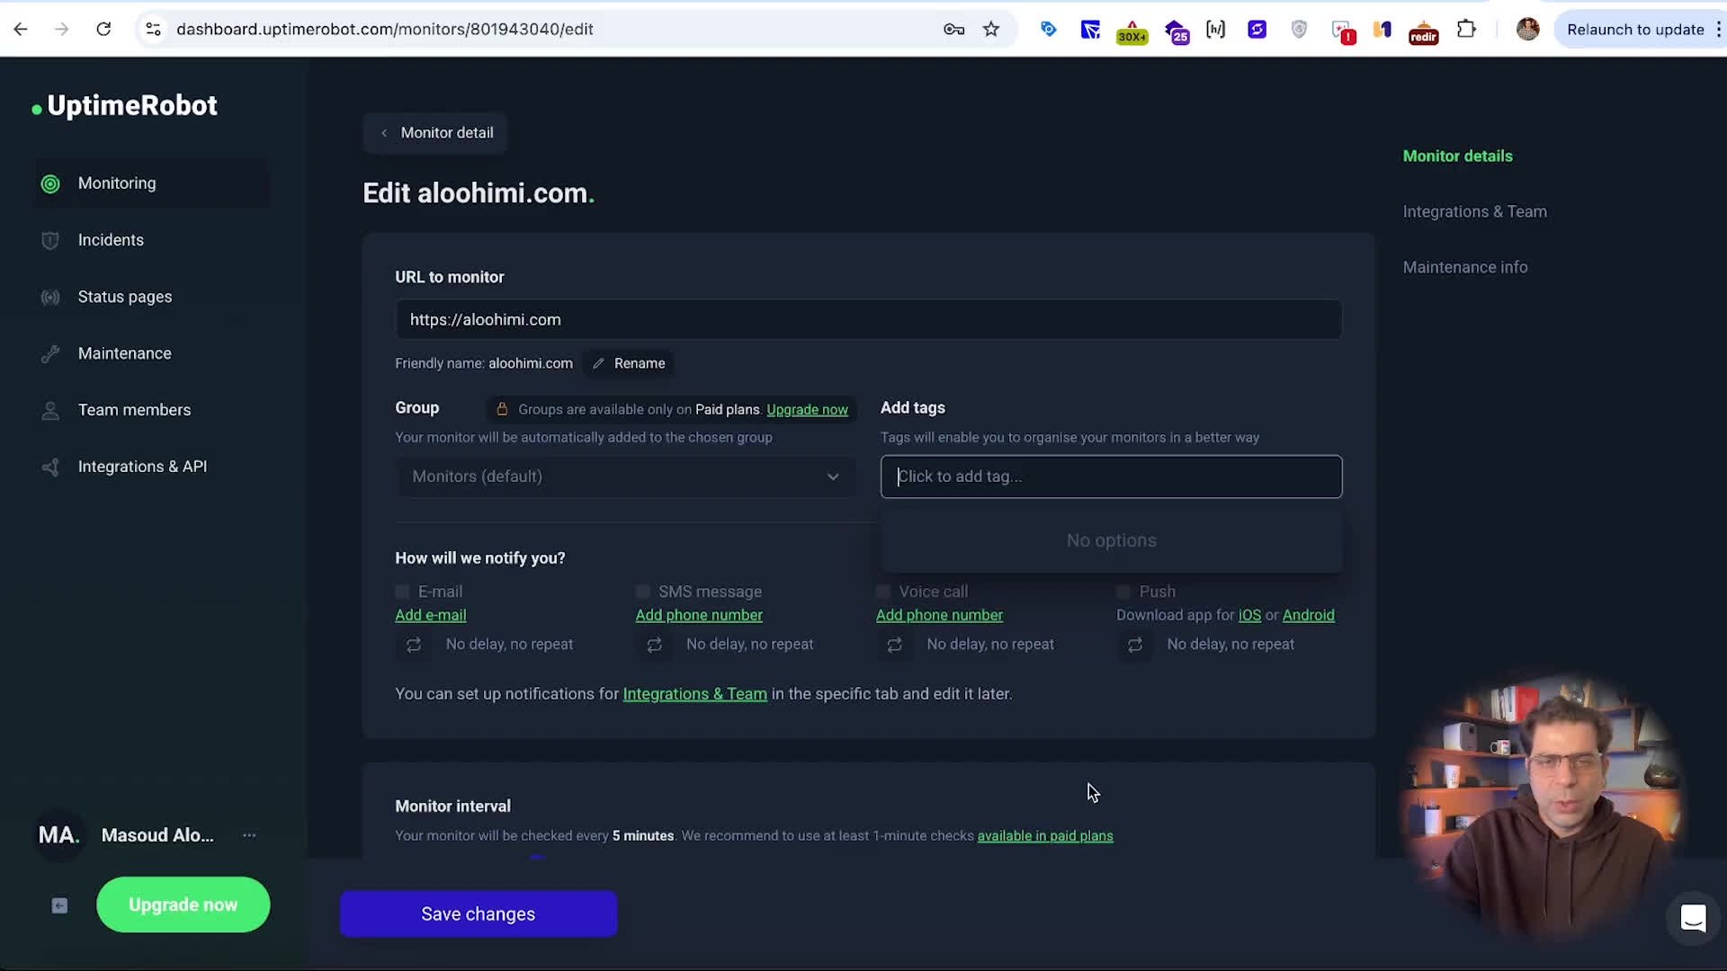The height and width of the screenshot is (971, 1727).
Task: Click the Monitoring radar icon
Action: coord(50,183)
